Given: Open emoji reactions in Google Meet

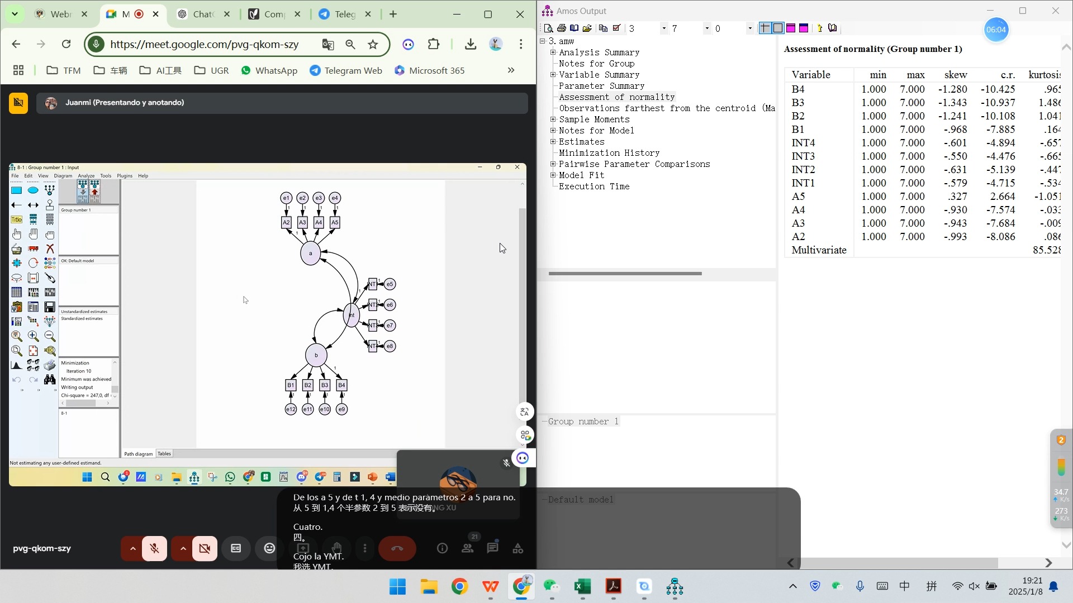Looking at the screenshot, I should (269, 549).
